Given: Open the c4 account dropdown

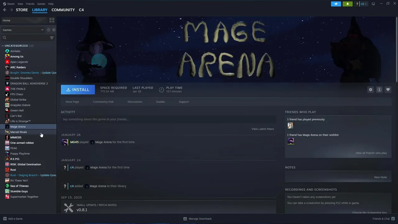Looking at the screenshot, I should tap(364, 4).
